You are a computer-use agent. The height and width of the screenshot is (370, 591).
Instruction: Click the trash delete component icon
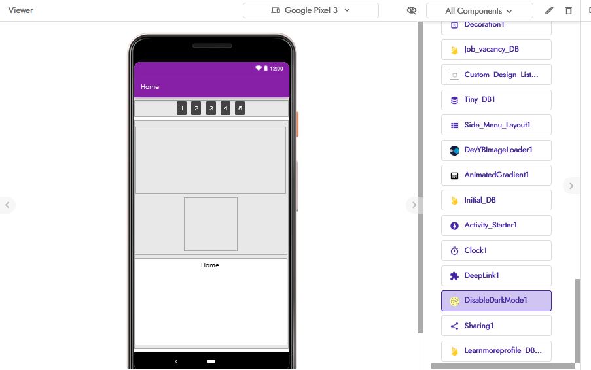569,10
